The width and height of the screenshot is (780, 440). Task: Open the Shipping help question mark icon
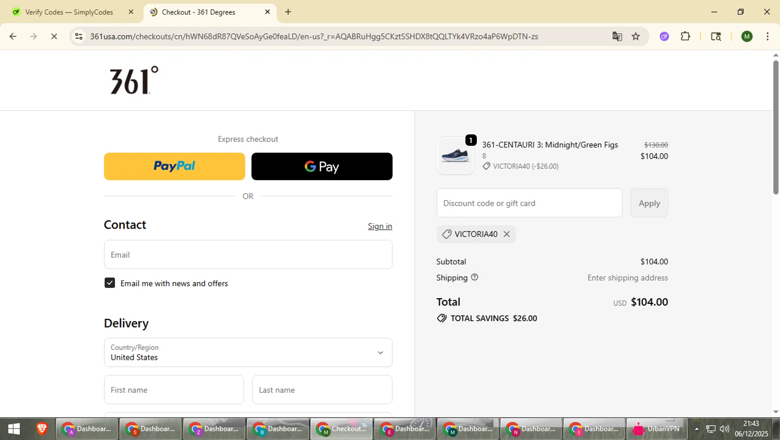(x=474, y=277)
